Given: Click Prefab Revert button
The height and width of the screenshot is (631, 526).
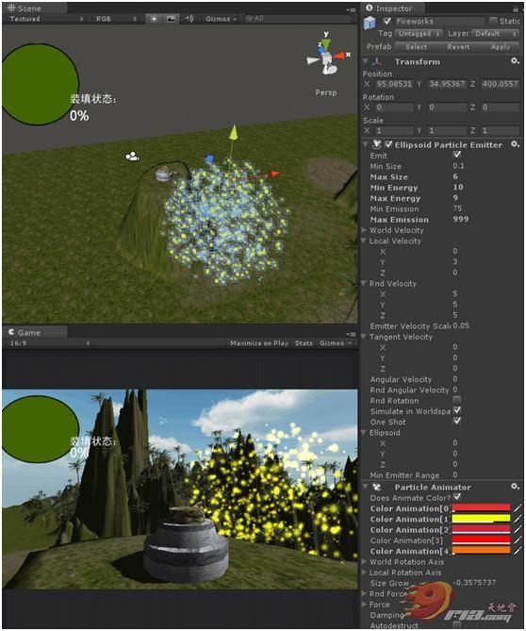Looking at the screenshot, I should click(x=458, y=47).
